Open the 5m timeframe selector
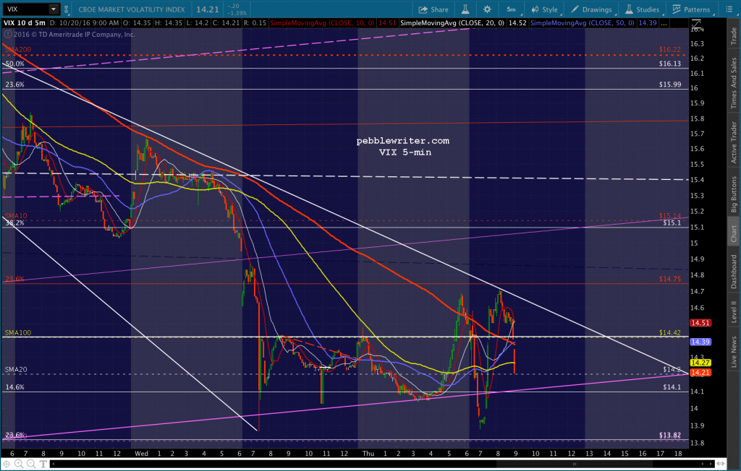 click(512, 9)
